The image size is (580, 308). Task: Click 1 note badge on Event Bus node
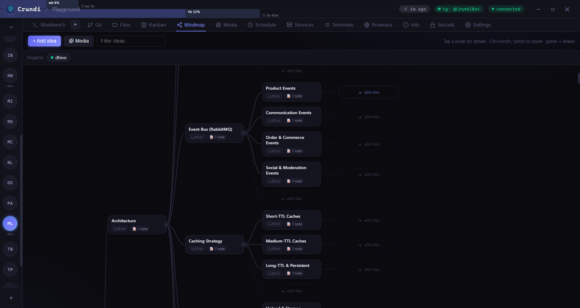coord(217,137)
